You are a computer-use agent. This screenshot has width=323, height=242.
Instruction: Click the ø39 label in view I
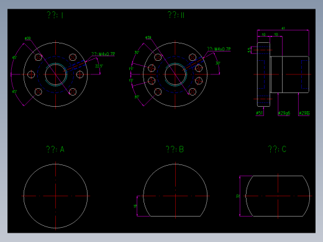pyautogui.click(x=27, y=38)
